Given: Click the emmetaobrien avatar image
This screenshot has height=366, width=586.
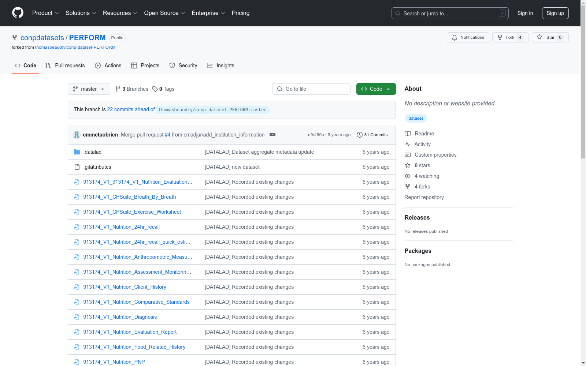Looking at the screenshot, I should pos(77,135).
